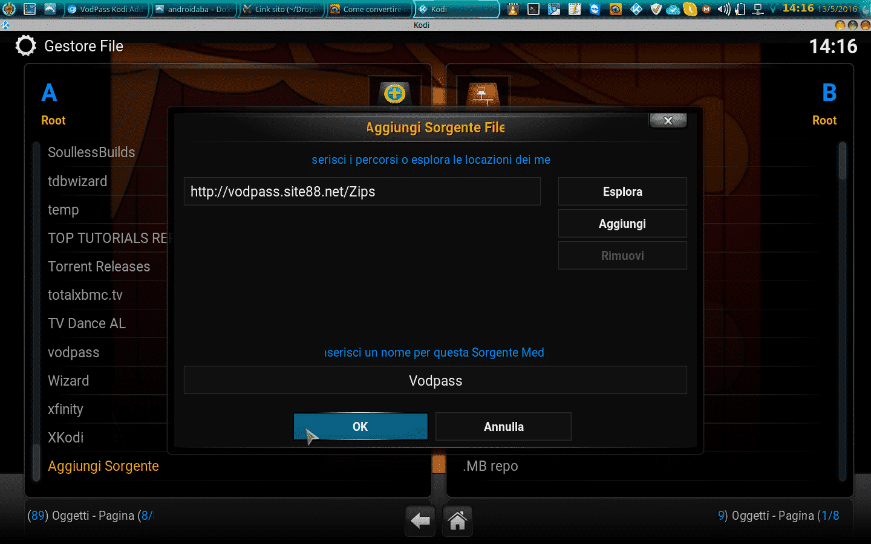Click the network icon above panel B
This screenshot has height=544, width=871.
pos(483,94)
